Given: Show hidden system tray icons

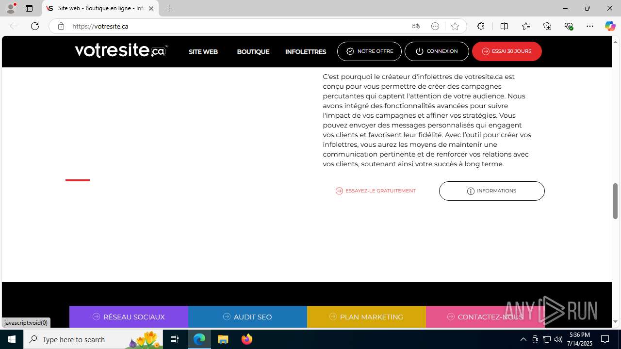Looking at the screenshot, I should [x=523, y=339].
